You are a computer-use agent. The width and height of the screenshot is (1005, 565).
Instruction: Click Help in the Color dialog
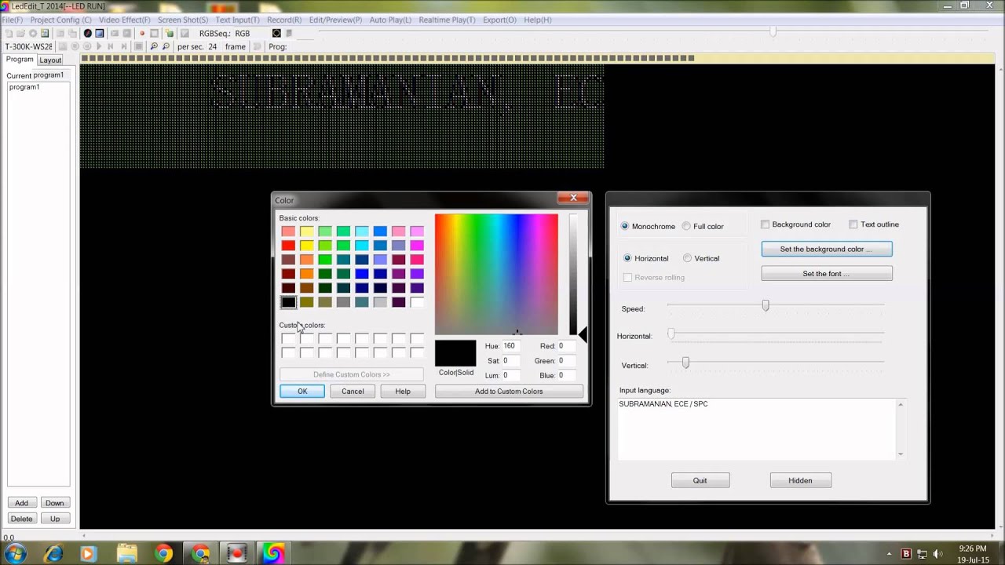coord(403,391)
